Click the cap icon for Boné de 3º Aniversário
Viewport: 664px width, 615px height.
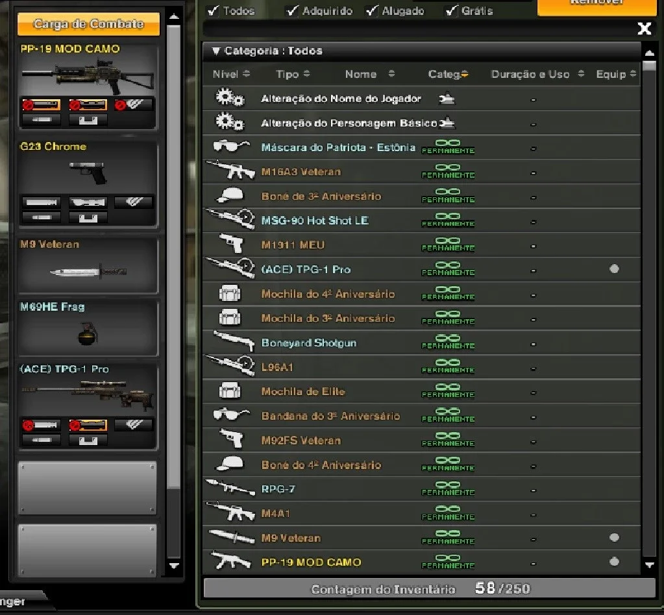(x=230, y=195)
